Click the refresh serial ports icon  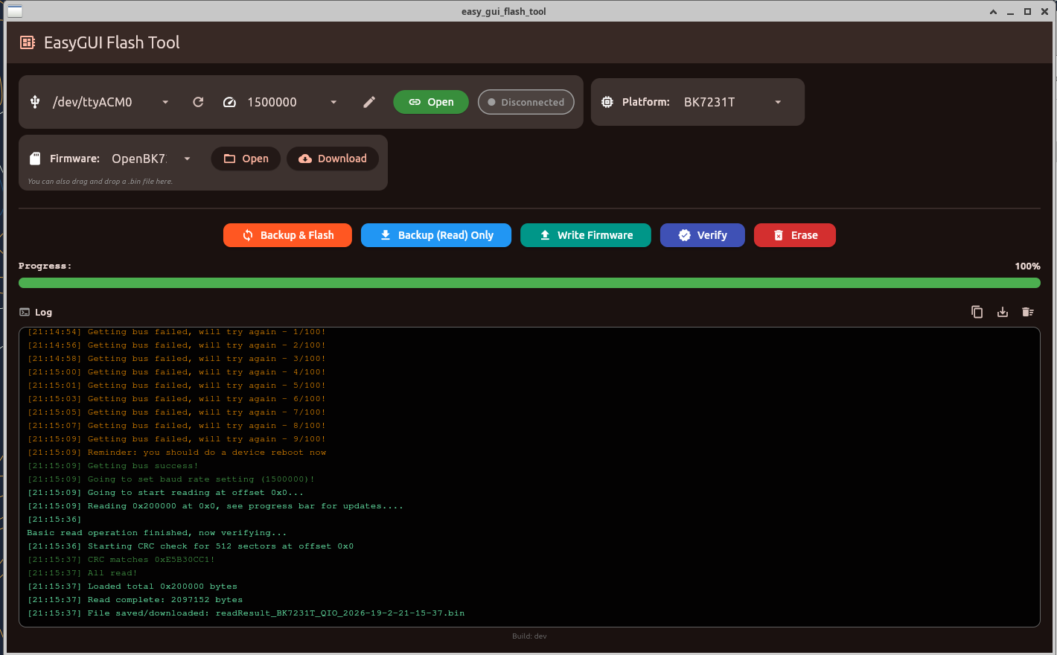click(198, 102)
